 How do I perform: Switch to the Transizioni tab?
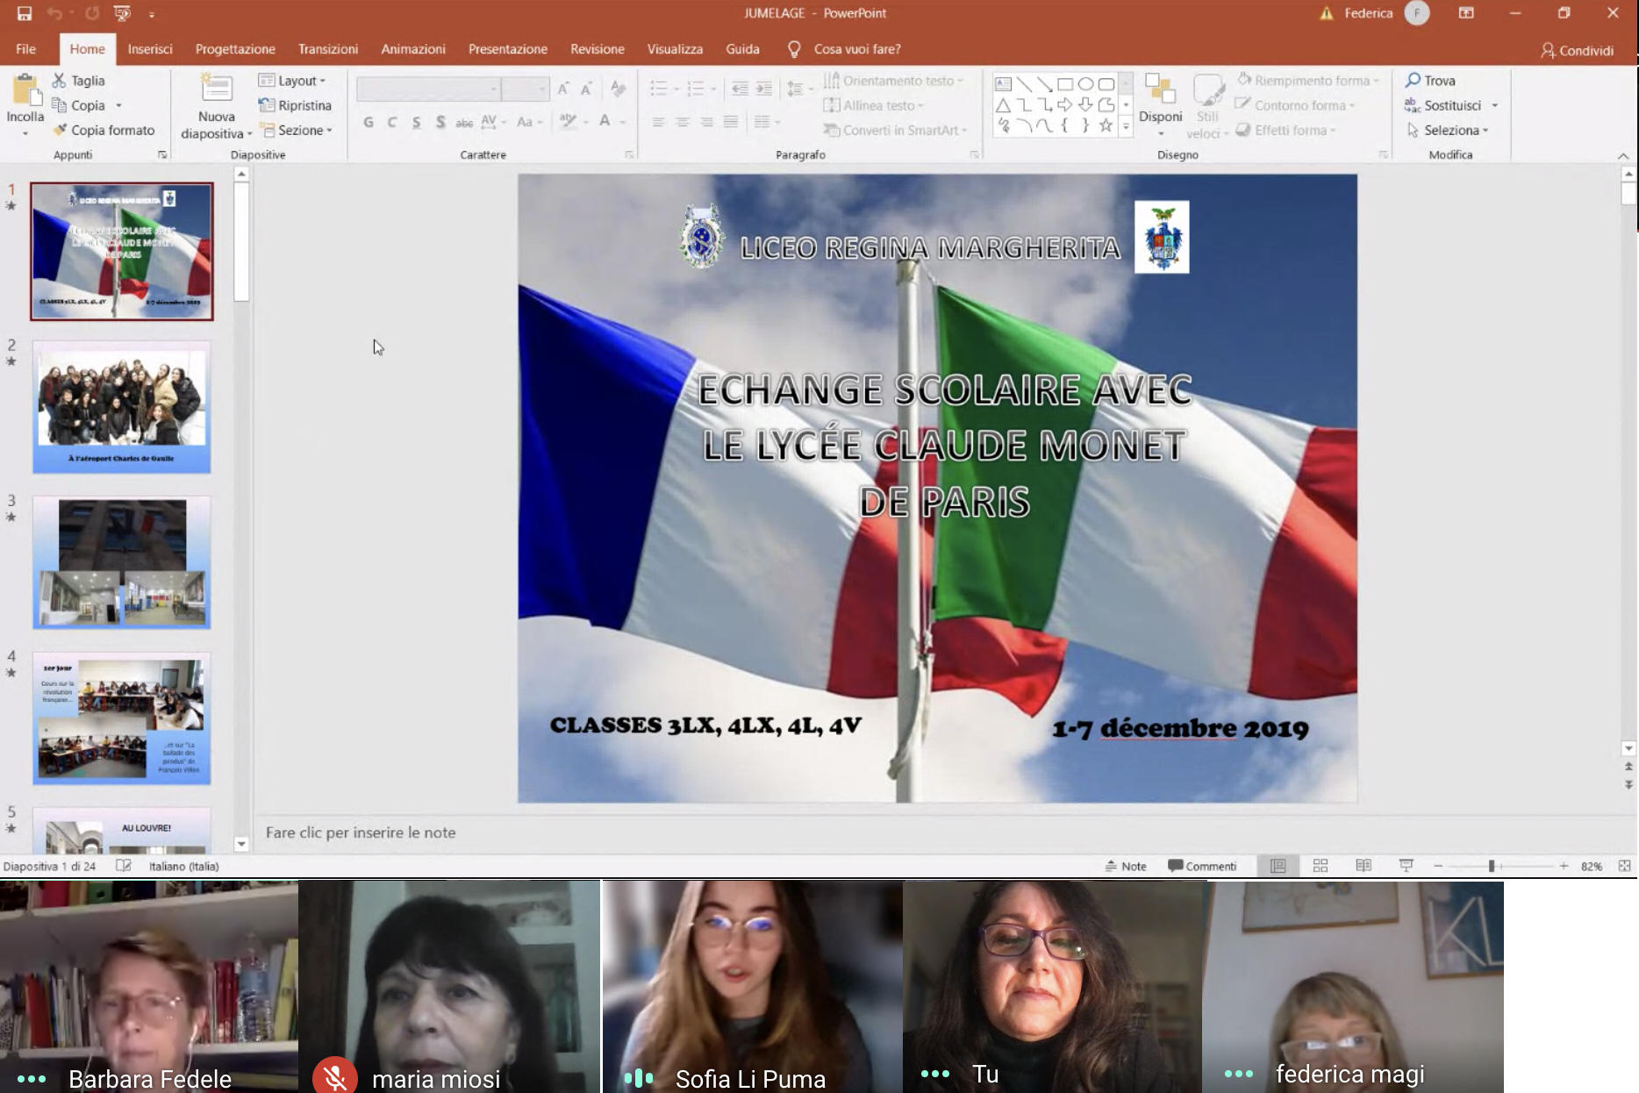[x=328, y=49]
